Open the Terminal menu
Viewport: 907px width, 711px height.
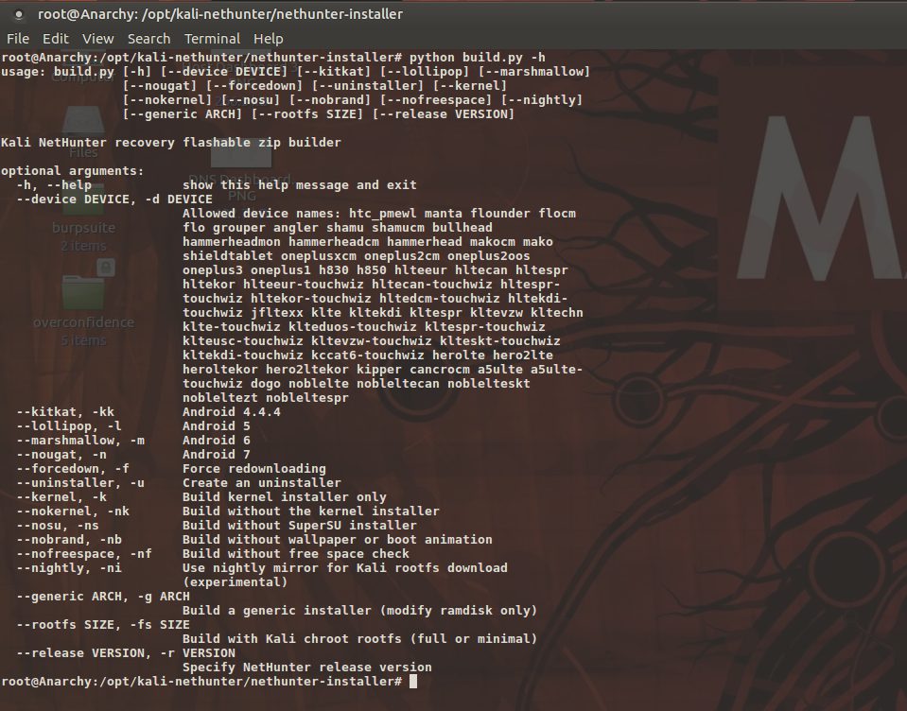(x=212, y=39)
